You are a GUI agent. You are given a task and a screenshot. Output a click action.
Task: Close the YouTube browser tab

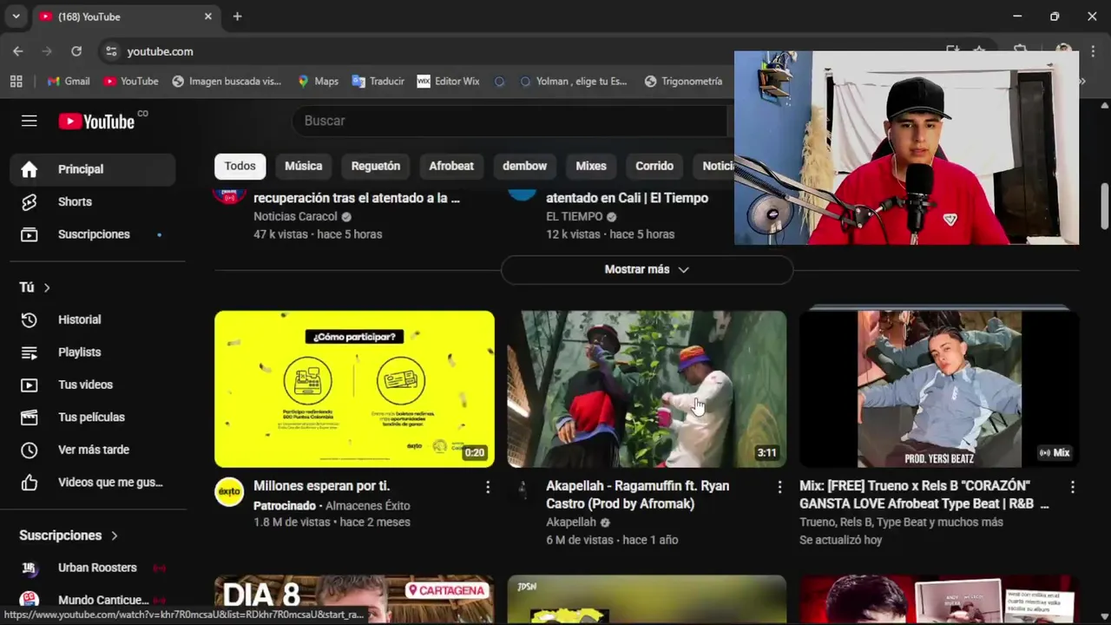tap(208, 16)
